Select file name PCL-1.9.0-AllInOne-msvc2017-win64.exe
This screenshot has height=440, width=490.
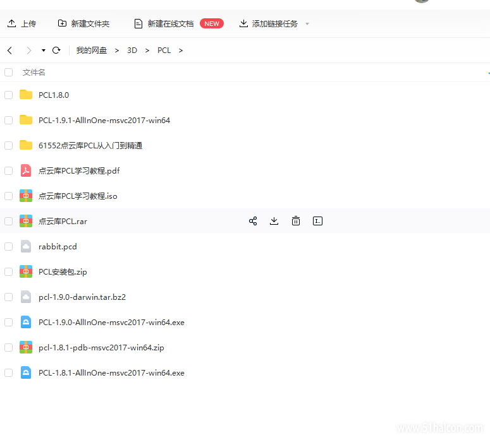pos(111,323)
